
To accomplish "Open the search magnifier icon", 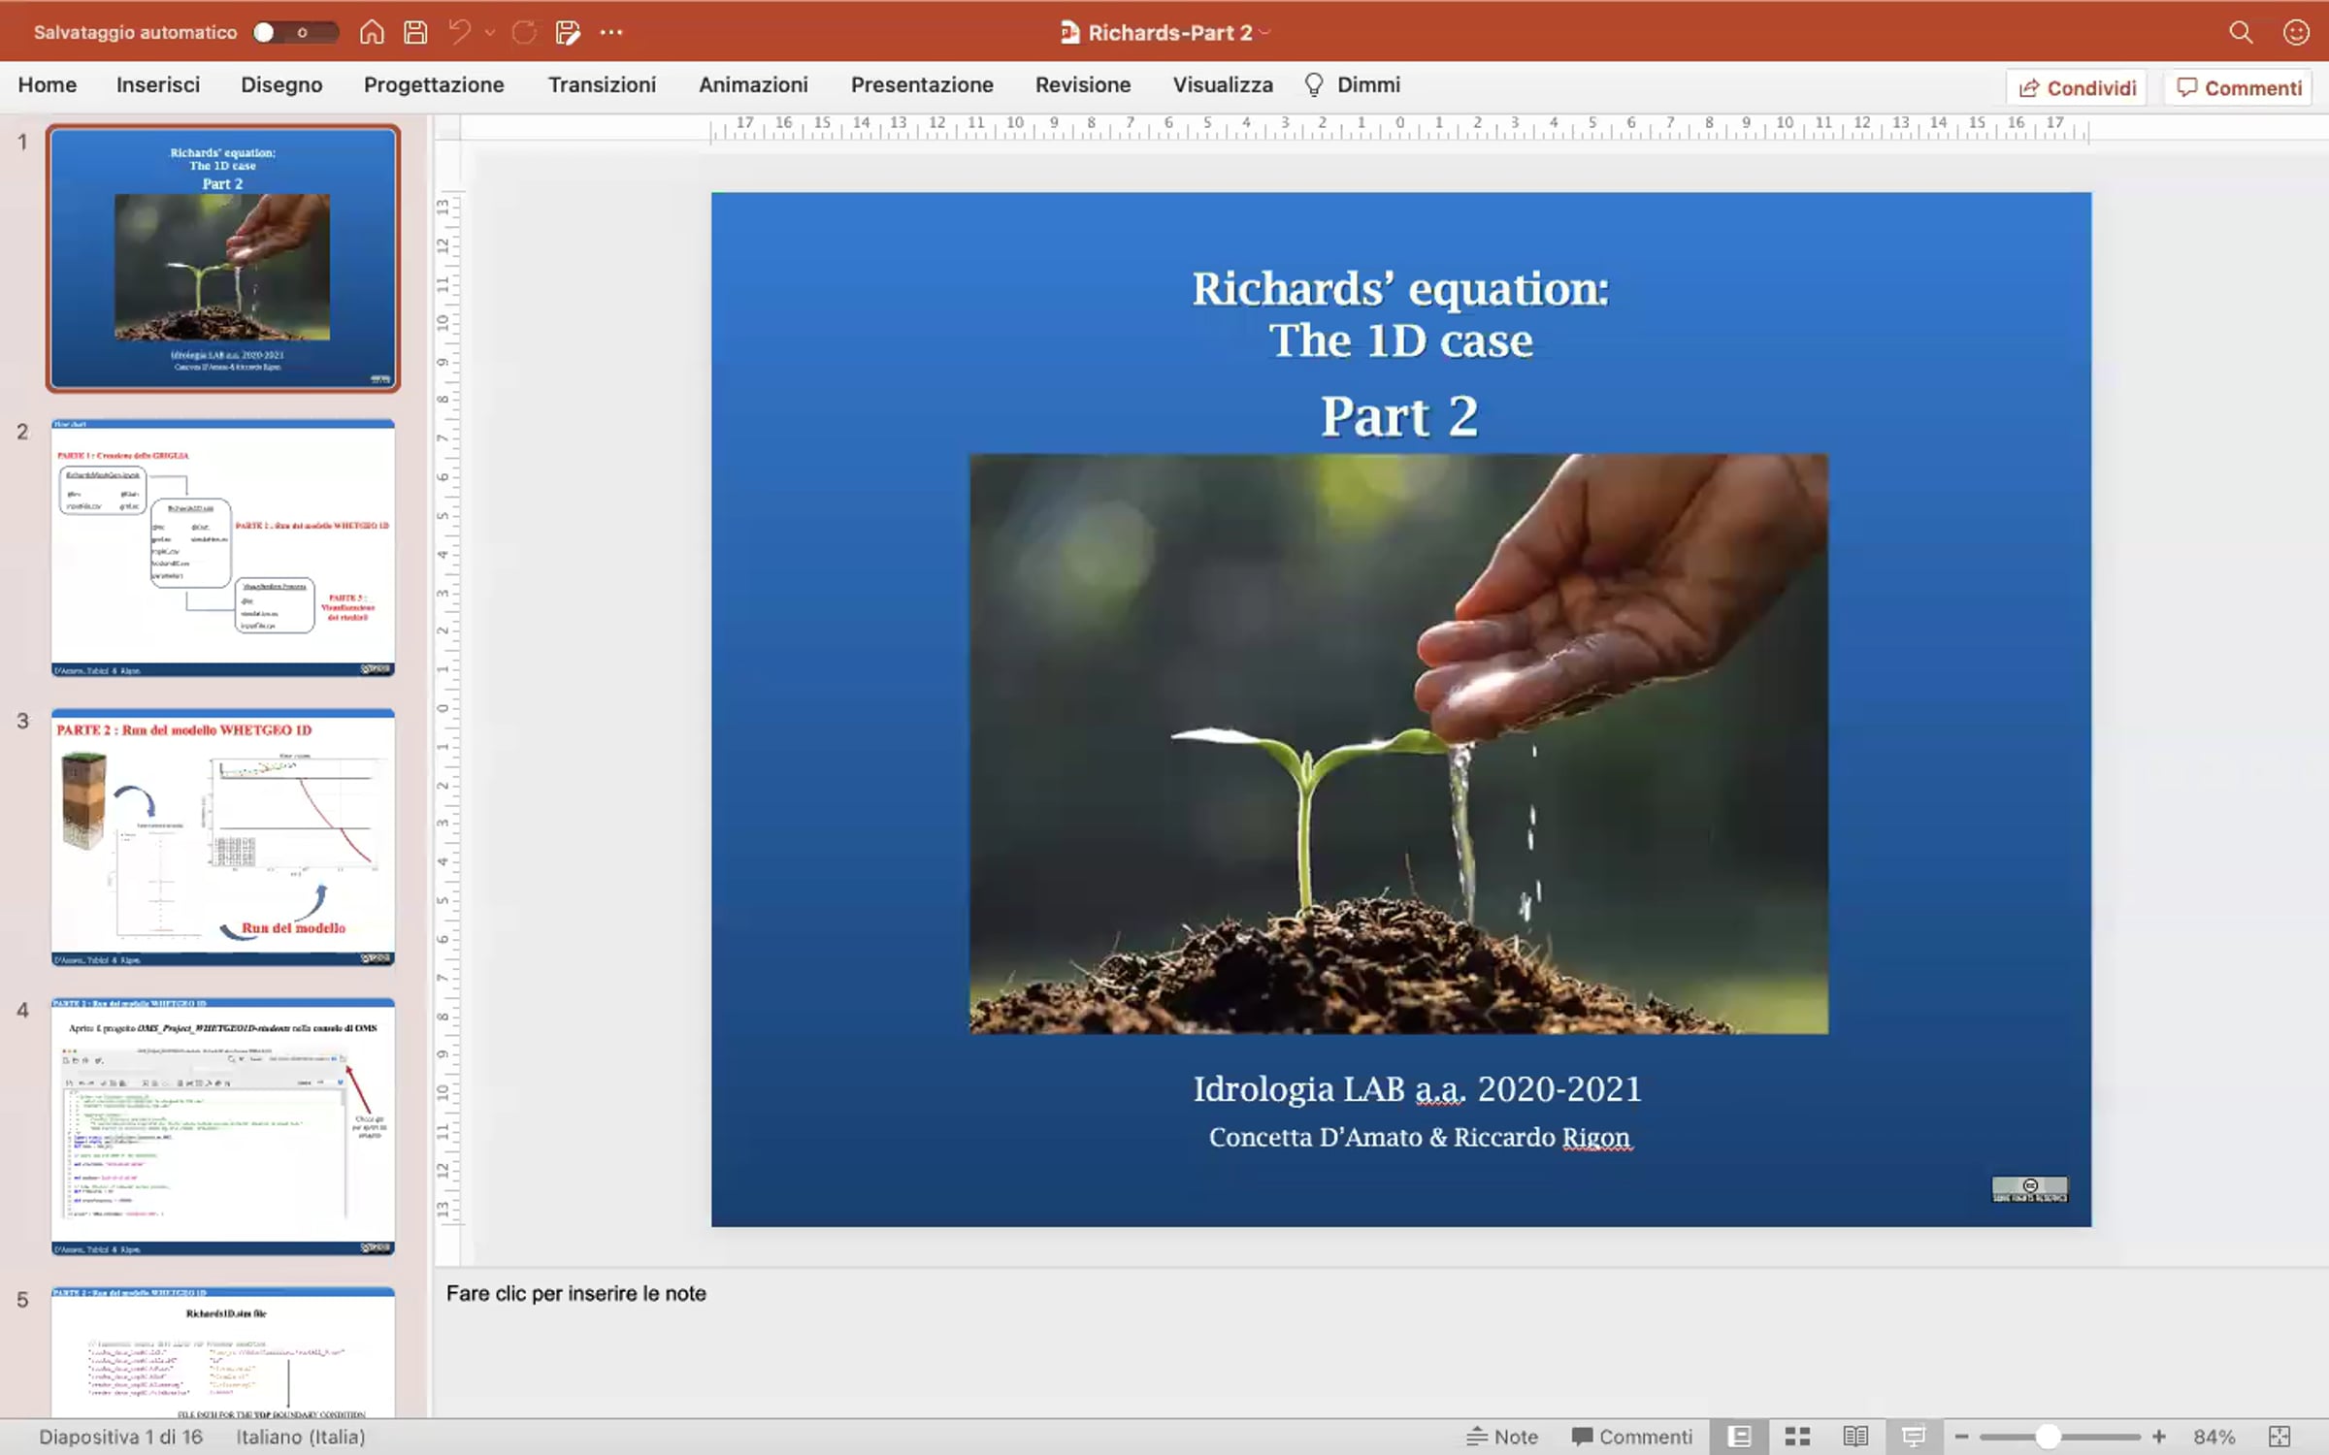I will pyautogui.click(x=2241, y=32).
